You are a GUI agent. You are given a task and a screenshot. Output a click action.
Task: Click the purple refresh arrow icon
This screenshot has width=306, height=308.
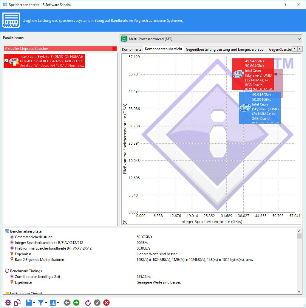[x=88, y=303]
